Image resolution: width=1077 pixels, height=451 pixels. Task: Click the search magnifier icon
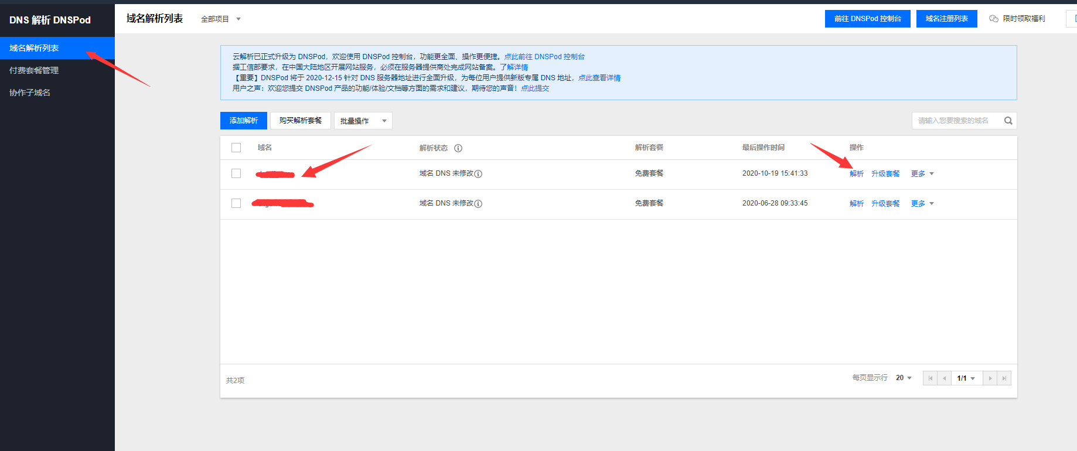point(1008,121)
